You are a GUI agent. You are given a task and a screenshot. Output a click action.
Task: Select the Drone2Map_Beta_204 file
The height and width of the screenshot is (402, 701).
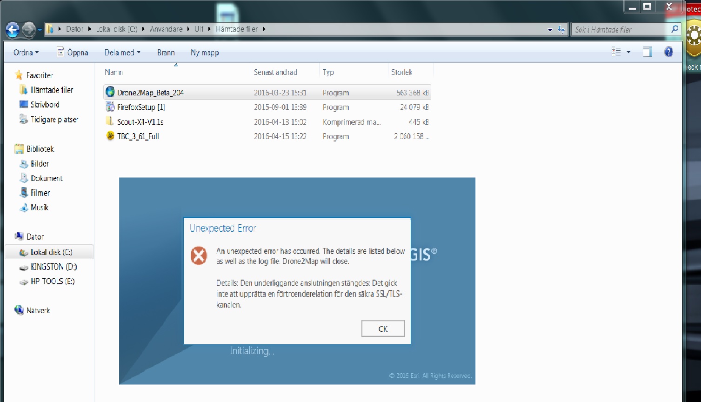[267, 93]
